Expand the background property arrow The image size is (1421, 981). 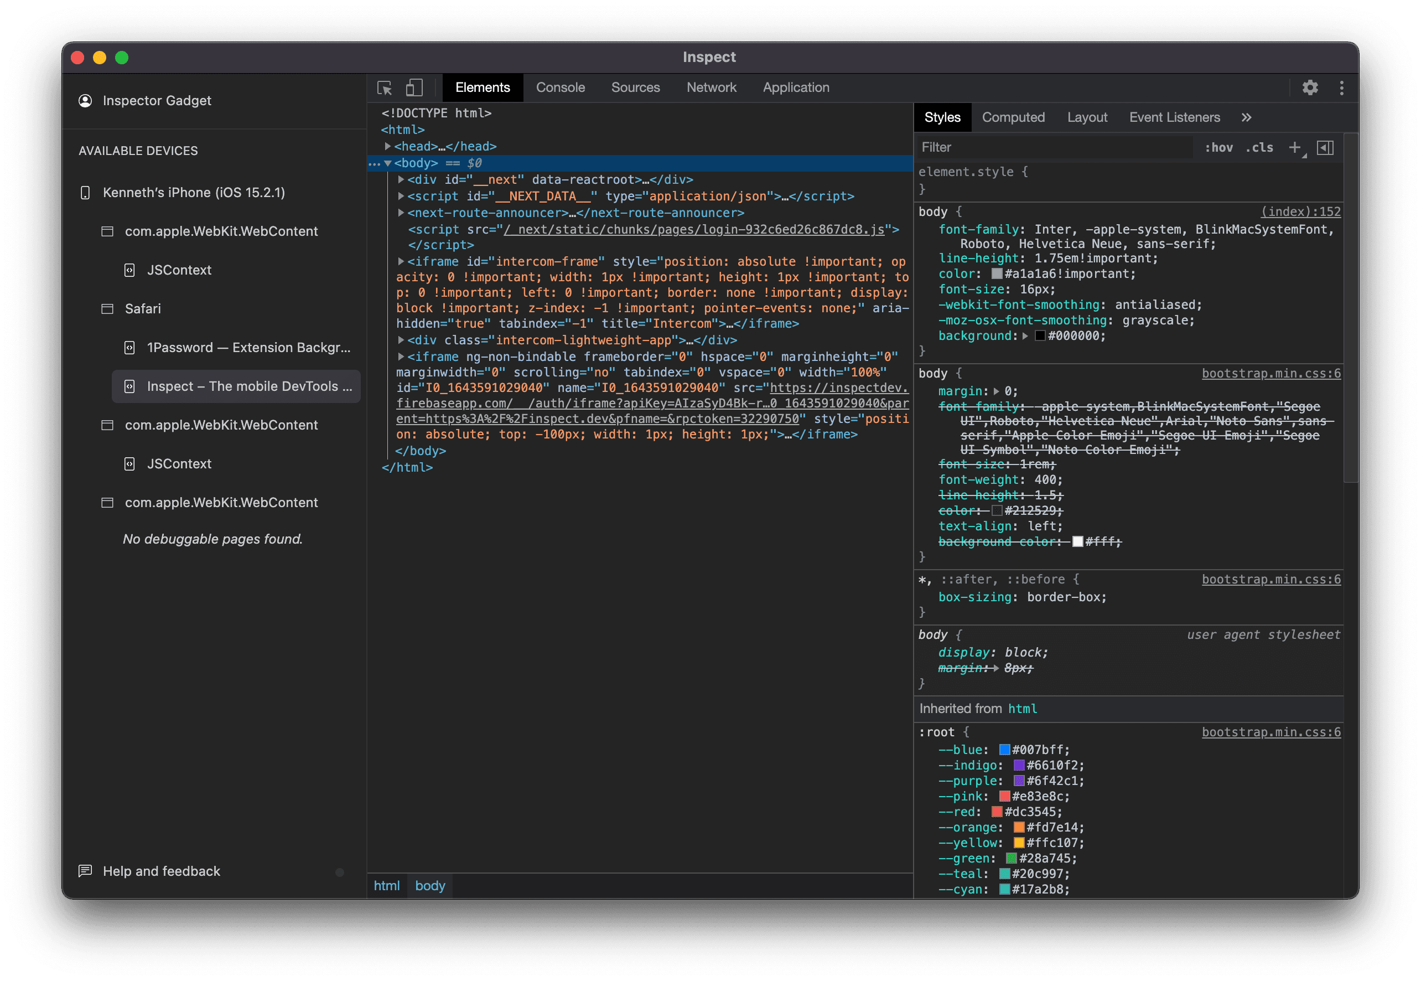1025,335
